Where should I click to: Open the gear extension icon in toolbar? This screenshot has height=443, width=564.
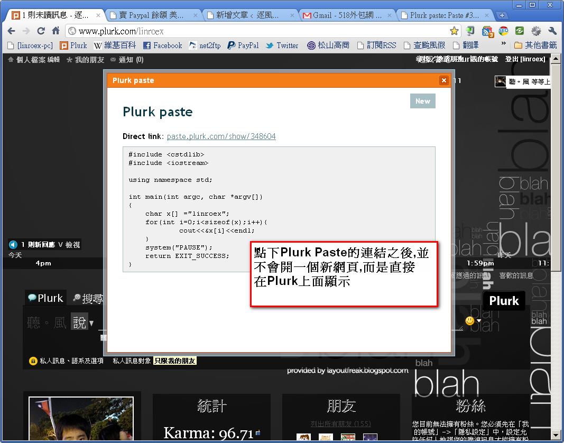[535, 31]
